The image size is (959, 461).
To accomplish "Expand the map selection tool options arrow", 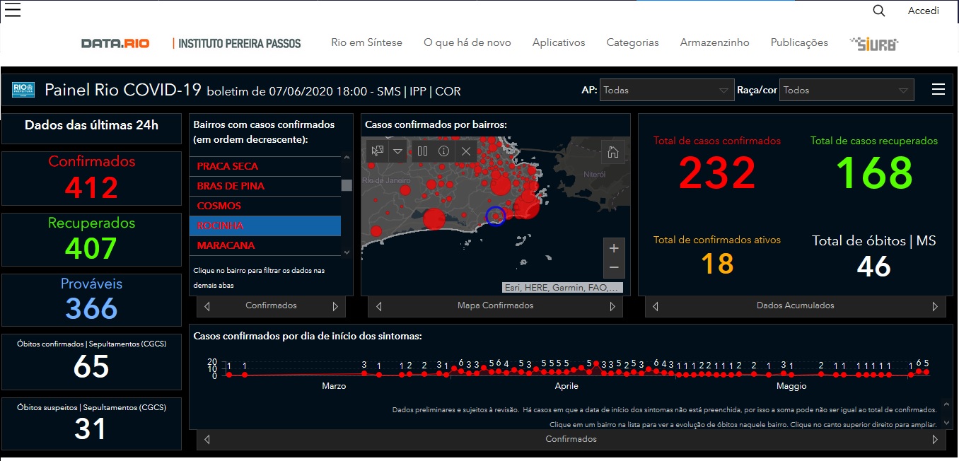I will 397,151.
